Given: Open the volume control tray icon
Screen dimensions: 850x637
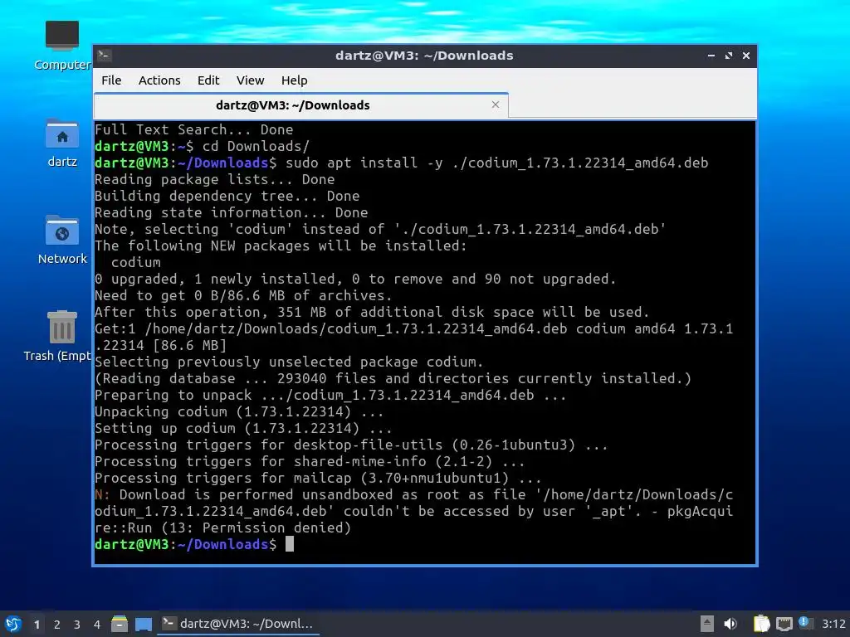Looking at the screenshot, I should click(730, 624).
